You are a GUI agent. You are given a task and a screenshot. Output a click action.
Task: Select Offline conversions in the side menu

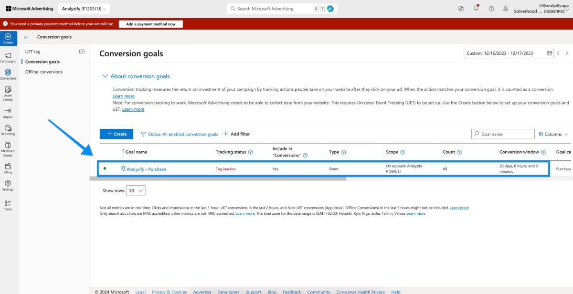pyautogui.click(x=44, y=72)
